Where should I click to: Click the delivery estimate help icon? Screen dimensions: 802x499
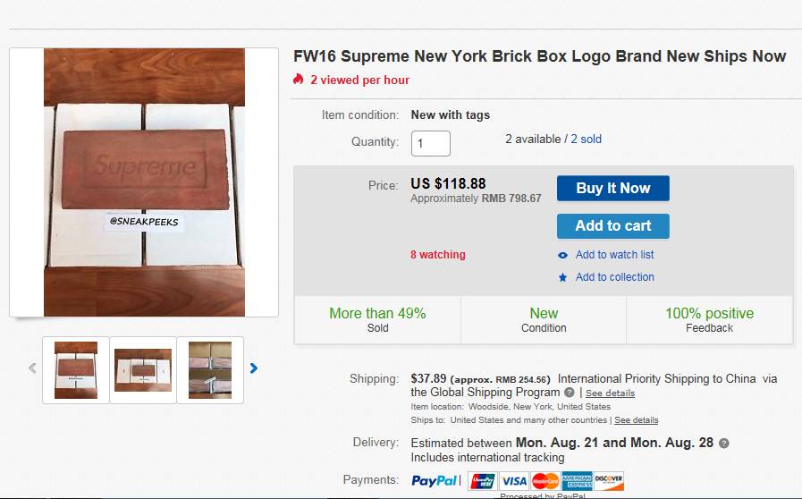(x=724, y=444)
